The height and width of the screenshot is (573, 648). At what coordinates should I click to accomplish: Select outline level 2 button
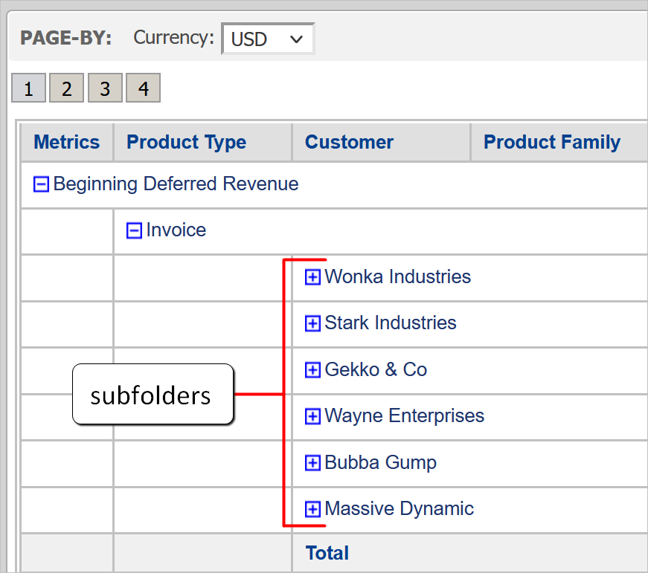click(66, 88)
